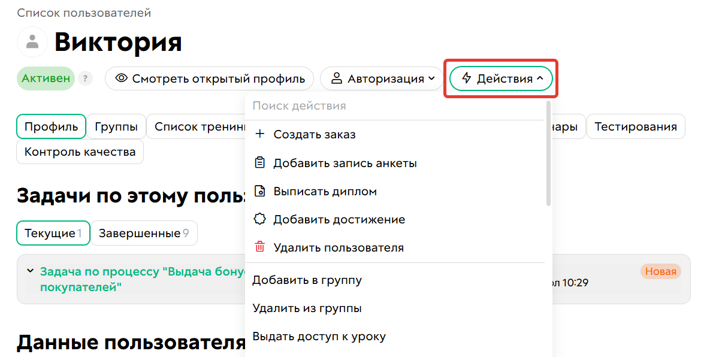Viewport: 713px width, 357px height.
Task: Open the Тестирования tab
Action: pos(636,126)
